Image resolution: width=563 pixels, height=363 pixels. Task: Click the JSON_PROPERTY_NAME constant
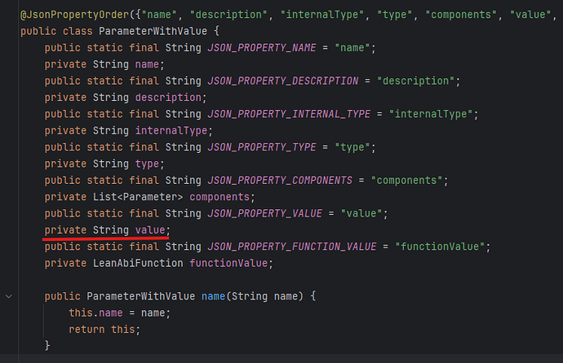tap(262, 47)
